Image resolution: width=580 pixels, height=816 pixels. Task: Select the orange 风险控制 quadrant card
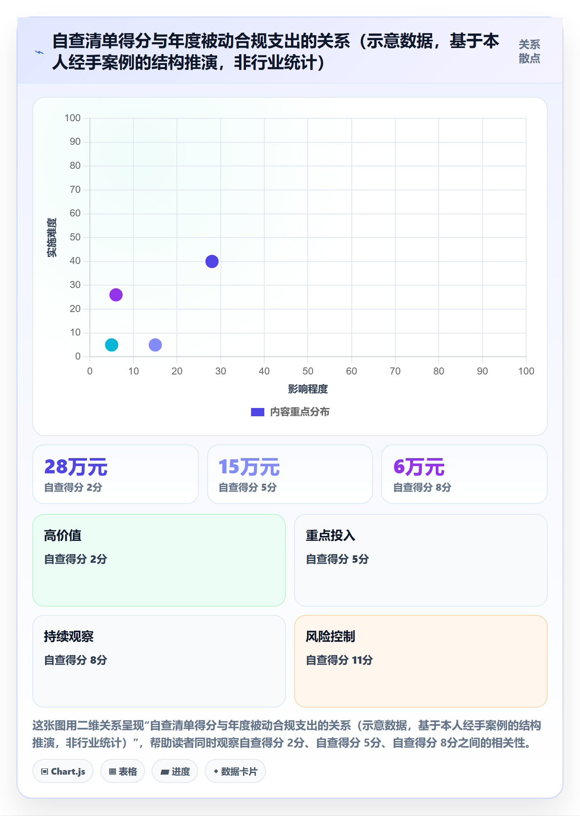pos(421,661)
